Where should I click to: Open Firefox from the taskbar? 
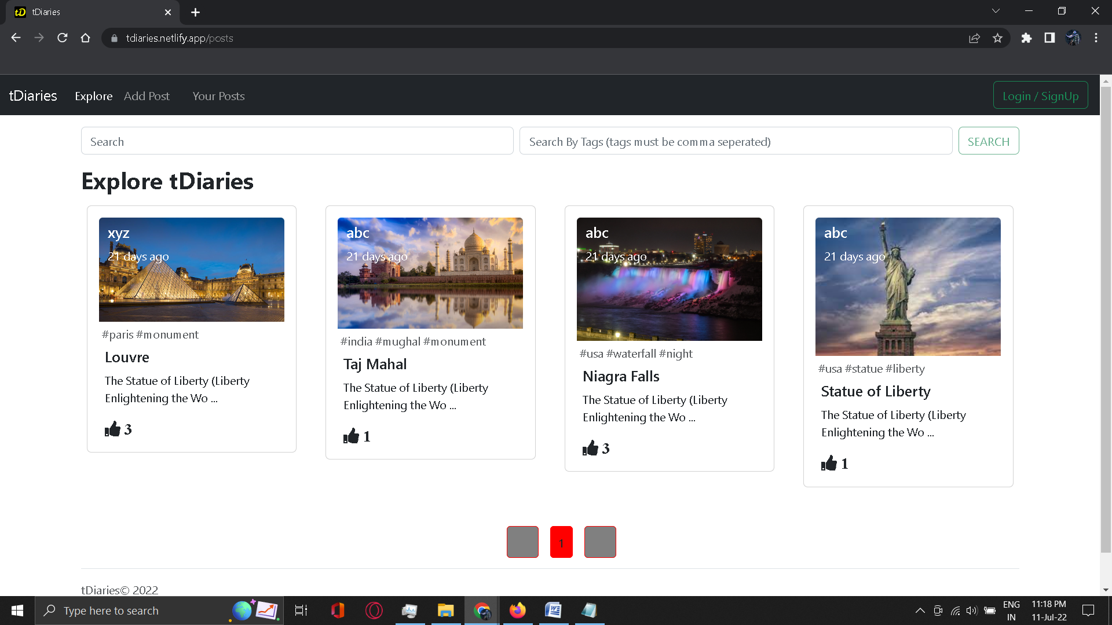point(517,611)
